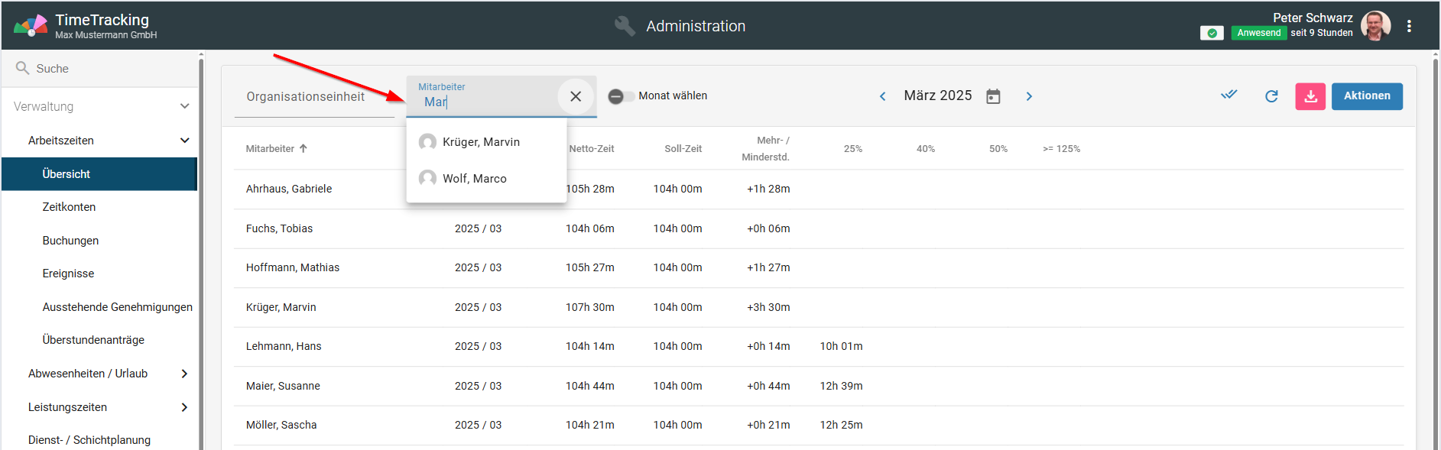The height and width of the screenshot is (450, 1441).
Task: Clear the Mitarbeiter search field
Action: pos(576,96)
